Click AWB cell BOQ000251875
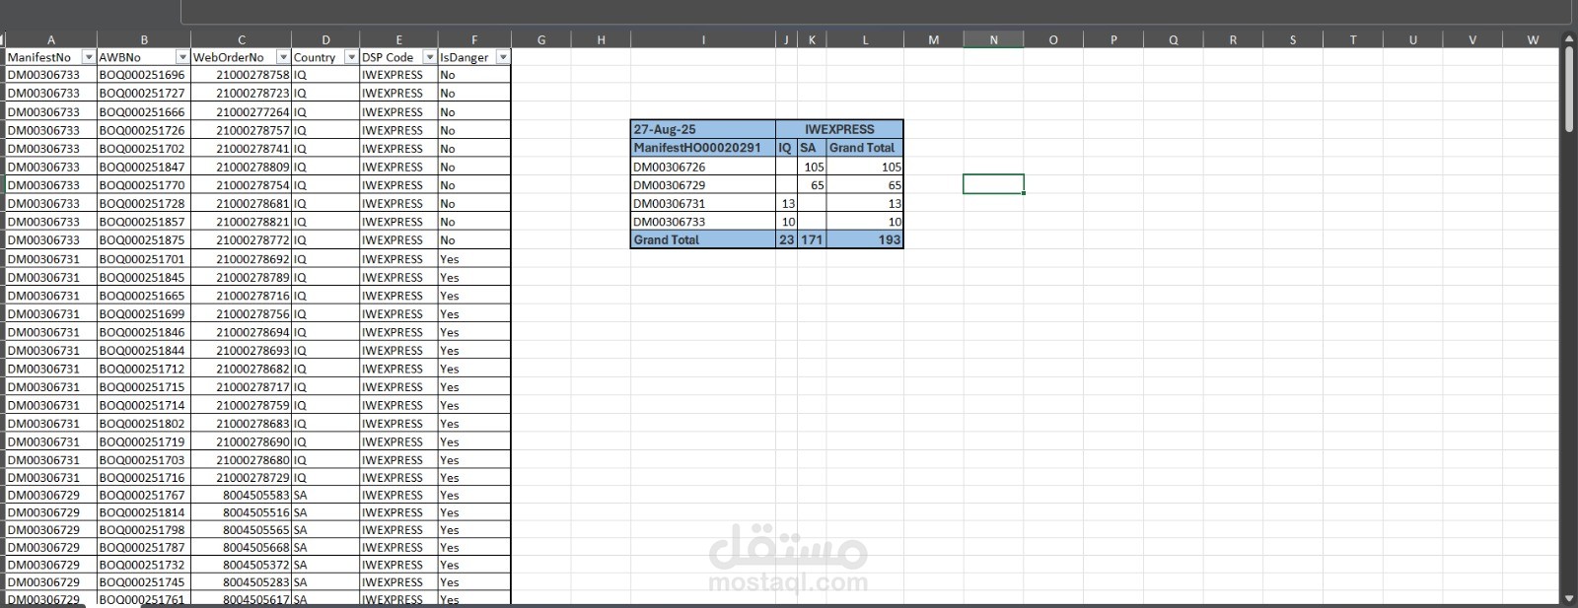 [x=144, y=239]
